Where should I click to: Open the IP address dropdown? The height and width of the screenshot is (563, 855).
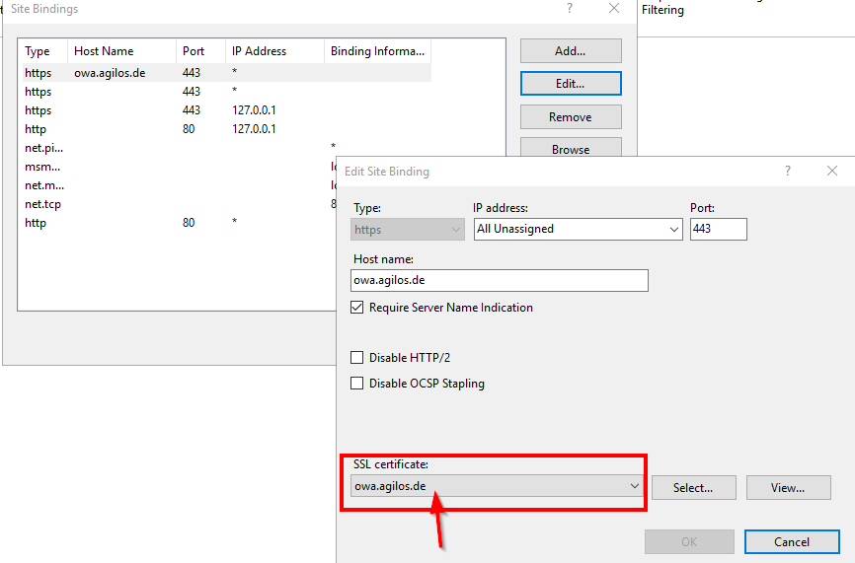pyautogui.click(x=578, y=229)
